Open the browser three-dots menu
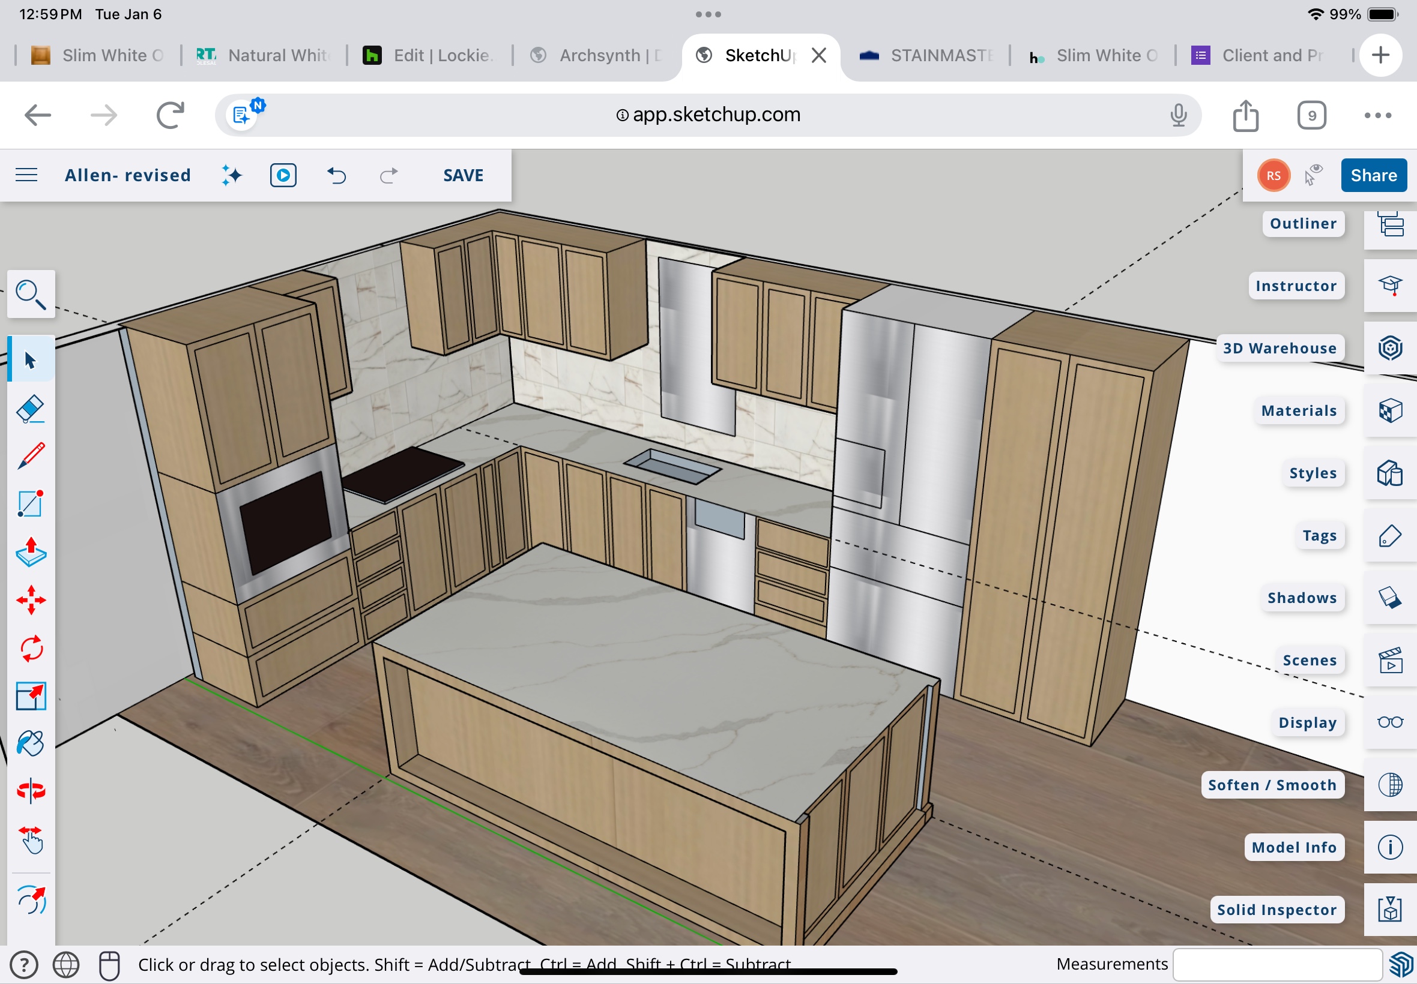 click(1377, 115)
